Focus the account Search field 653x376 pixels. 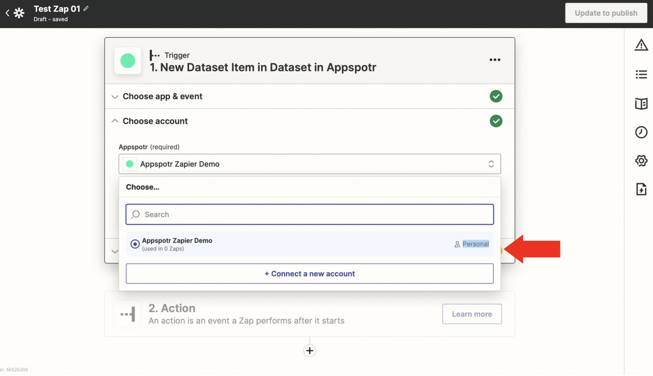310,215
